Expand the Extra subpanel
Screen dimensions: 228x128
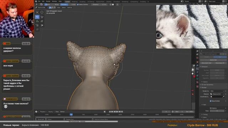pos(205,117)
